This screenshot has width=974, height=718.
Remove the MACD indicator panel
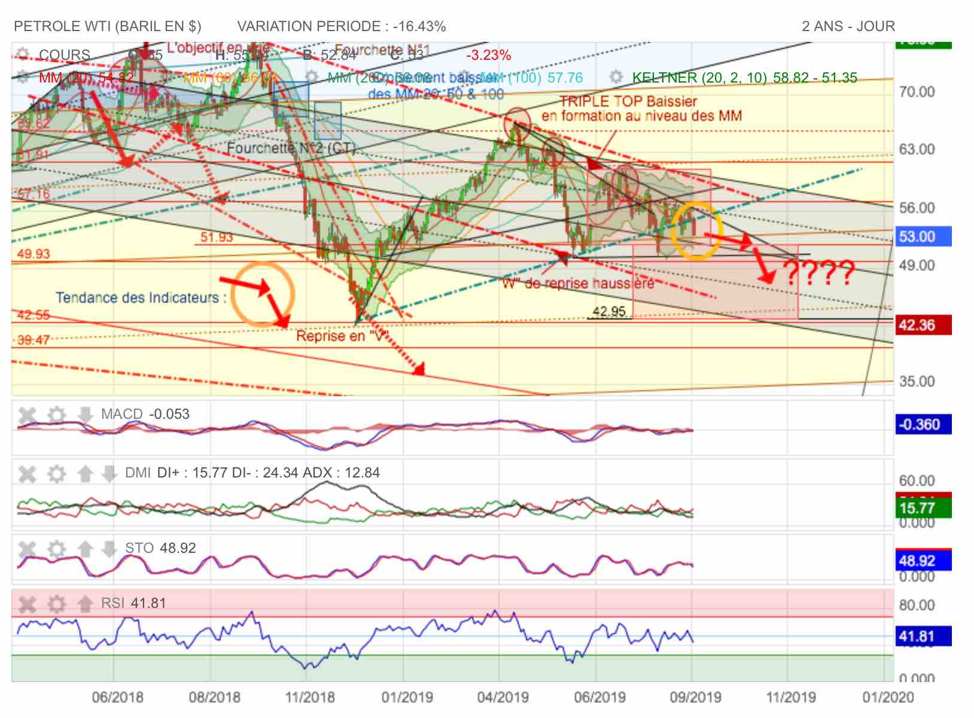[28, 414]
